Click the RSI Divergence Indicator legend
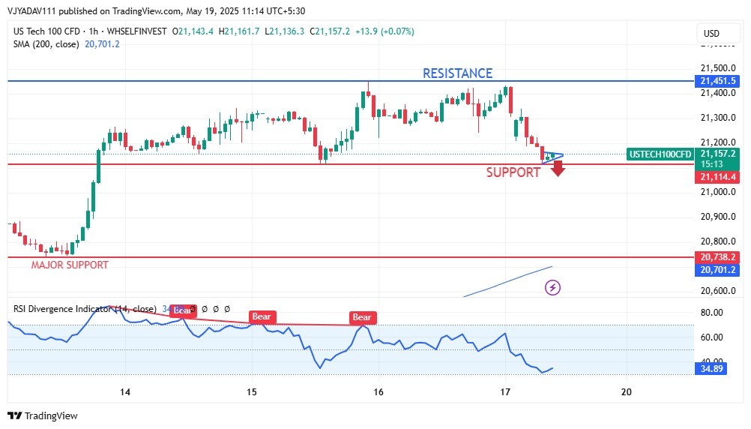The image size is (751, 429). tap(84, 309)
